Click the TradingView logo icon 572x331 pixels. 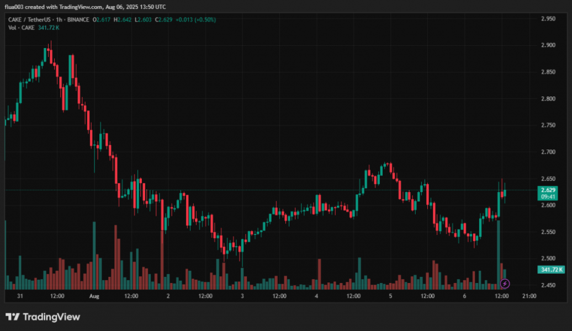[13, 317]
